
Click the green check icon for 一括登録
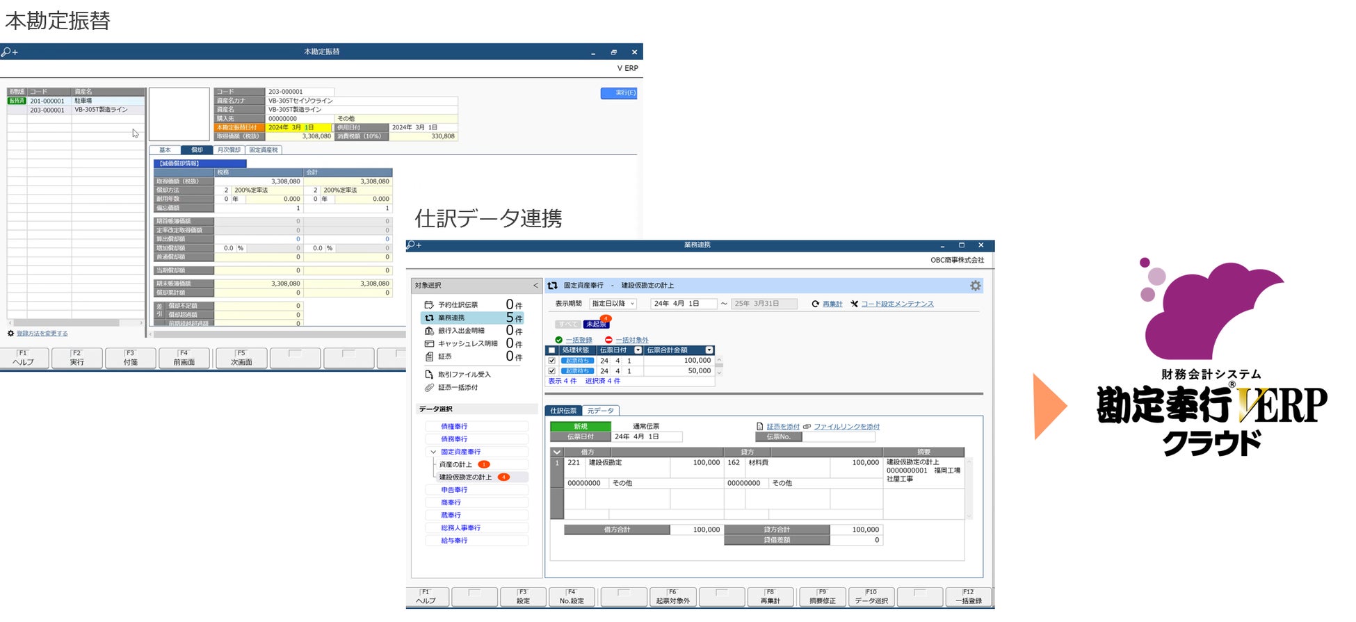click(x=558, y=340)
